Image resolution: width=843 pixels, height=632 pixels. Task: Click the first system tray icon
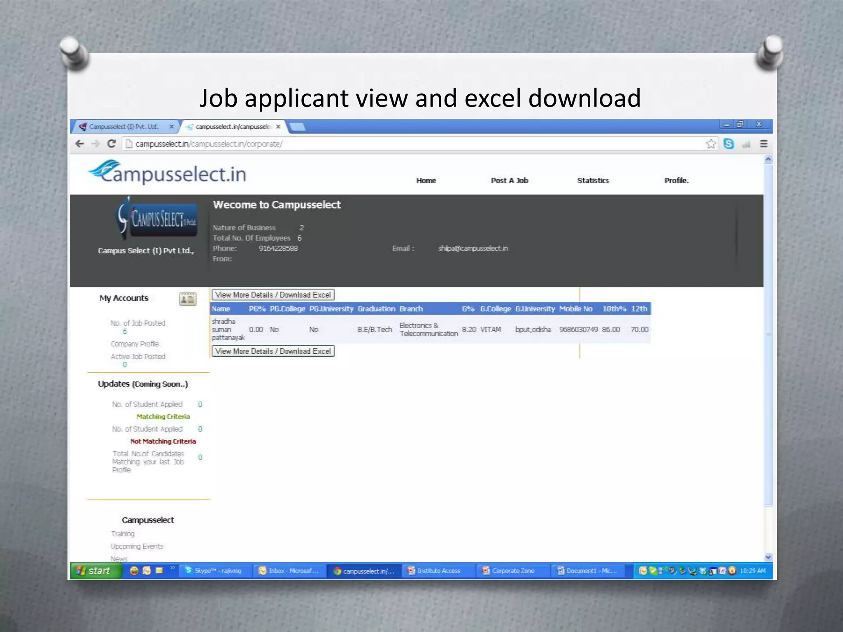pyautogui.click(x=643, y=571)
